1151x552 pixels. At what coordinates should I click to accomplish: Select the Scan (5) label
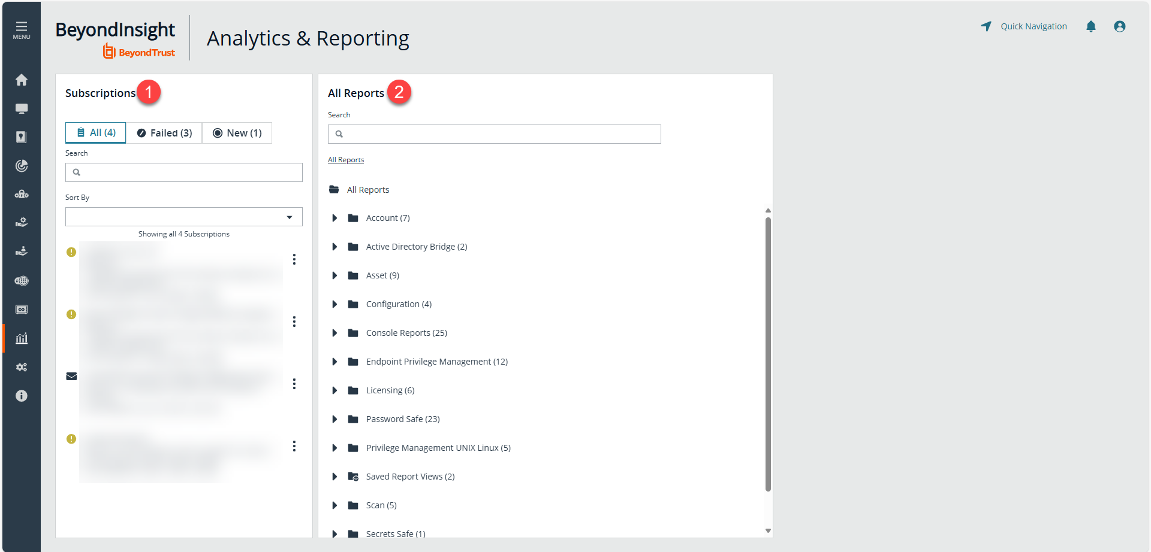(381, 505)
